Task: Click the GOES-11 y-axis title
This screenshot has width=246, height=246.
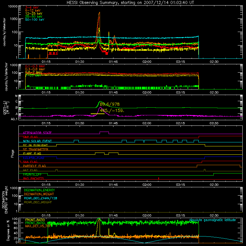Action: coord(6,108)
